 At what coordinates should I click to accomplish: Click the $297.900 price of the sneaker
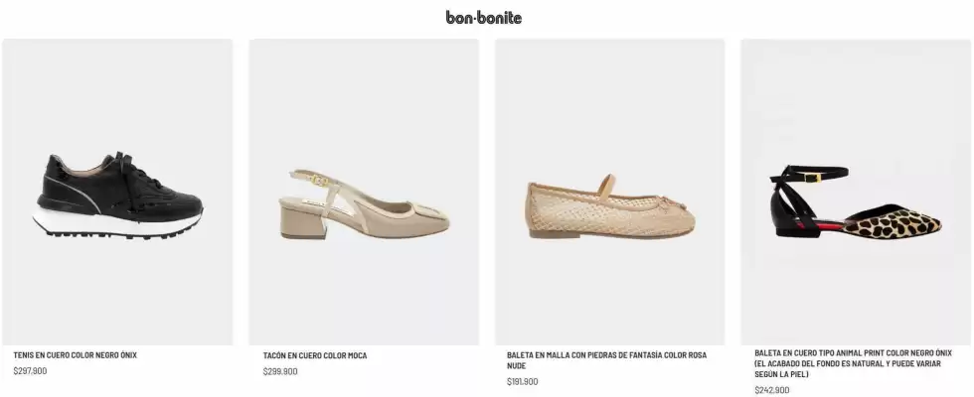point(30,371)
